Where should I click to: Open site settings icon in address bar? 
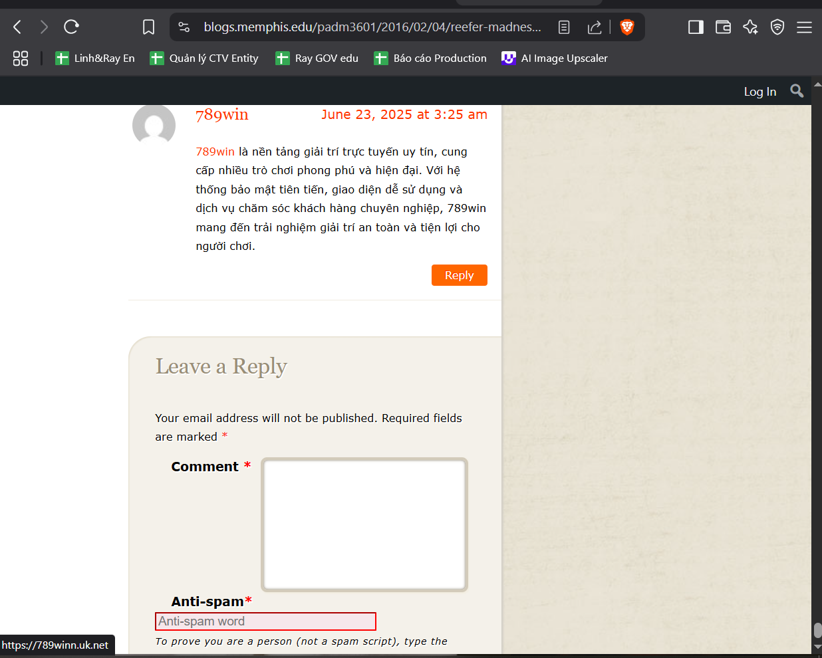(x=184, y=27)
